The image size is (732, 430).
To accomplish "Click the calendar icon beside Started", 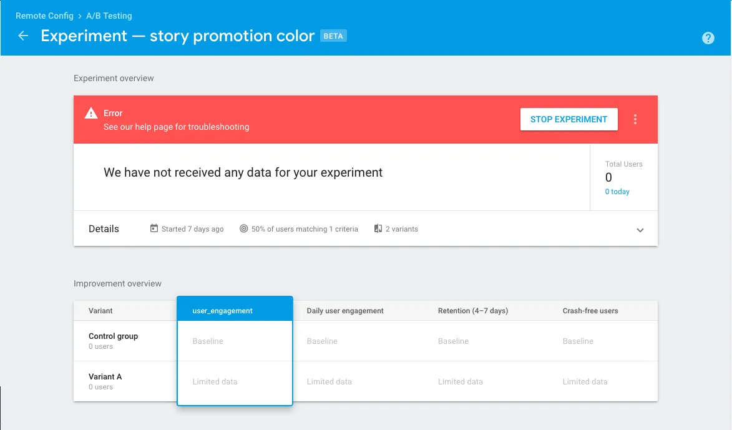I will (154, 229).
